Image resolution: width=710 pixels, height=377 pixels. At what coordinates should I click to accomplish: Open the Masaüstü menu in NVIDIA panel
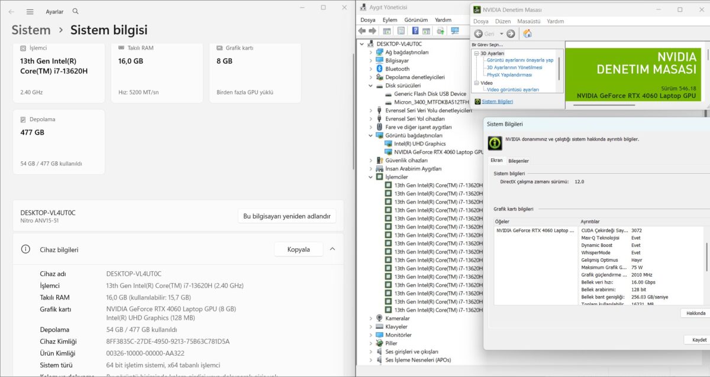coord(528,21)
